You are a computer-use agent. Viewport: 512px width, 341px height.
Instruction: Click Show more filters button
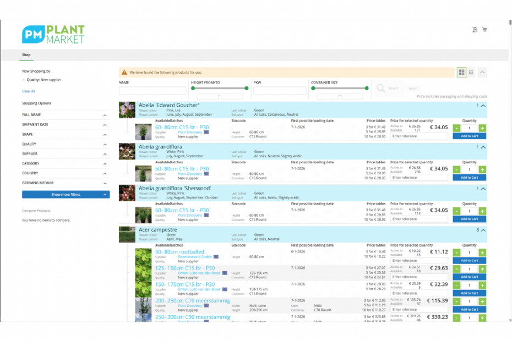[66, 195]
